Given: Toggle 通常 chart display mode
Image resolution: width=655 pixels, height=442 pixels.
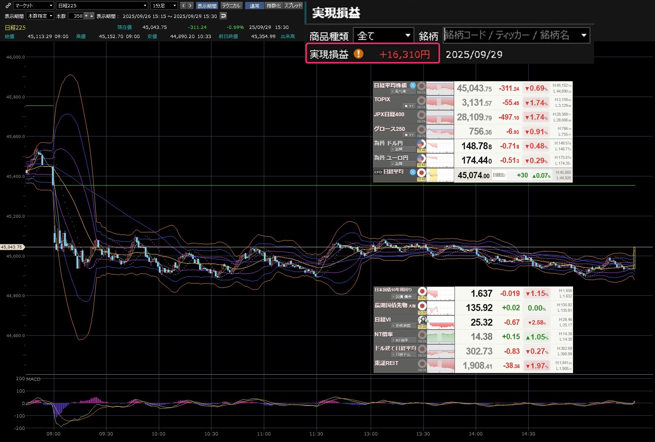Looking at the screenshot, I should tap(254, 5).
